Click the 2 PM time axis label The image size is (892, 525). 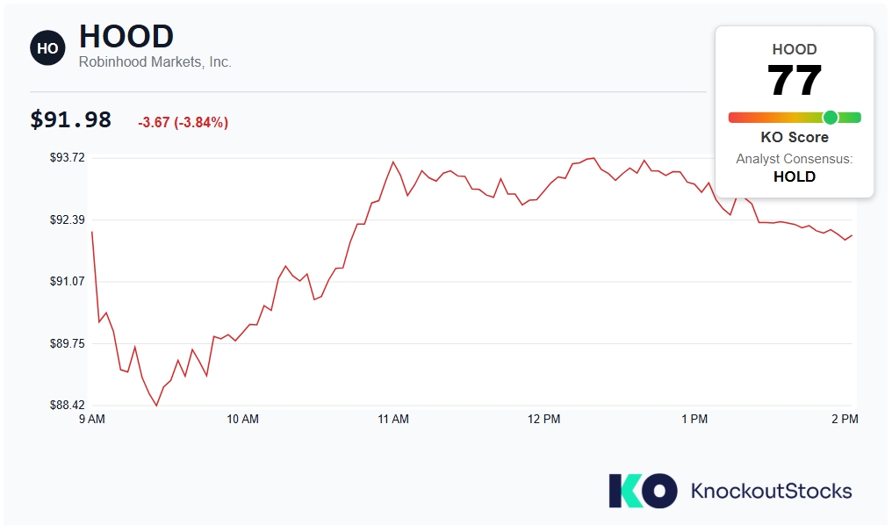[845, 419]
